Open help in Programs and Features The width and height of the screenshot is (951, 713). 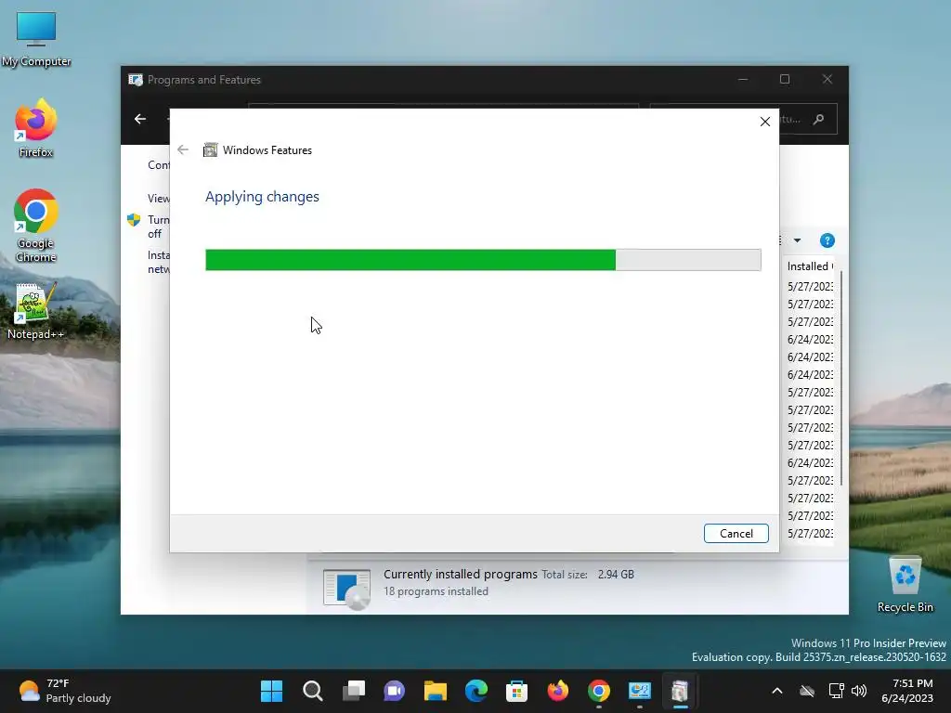[827, 240]
